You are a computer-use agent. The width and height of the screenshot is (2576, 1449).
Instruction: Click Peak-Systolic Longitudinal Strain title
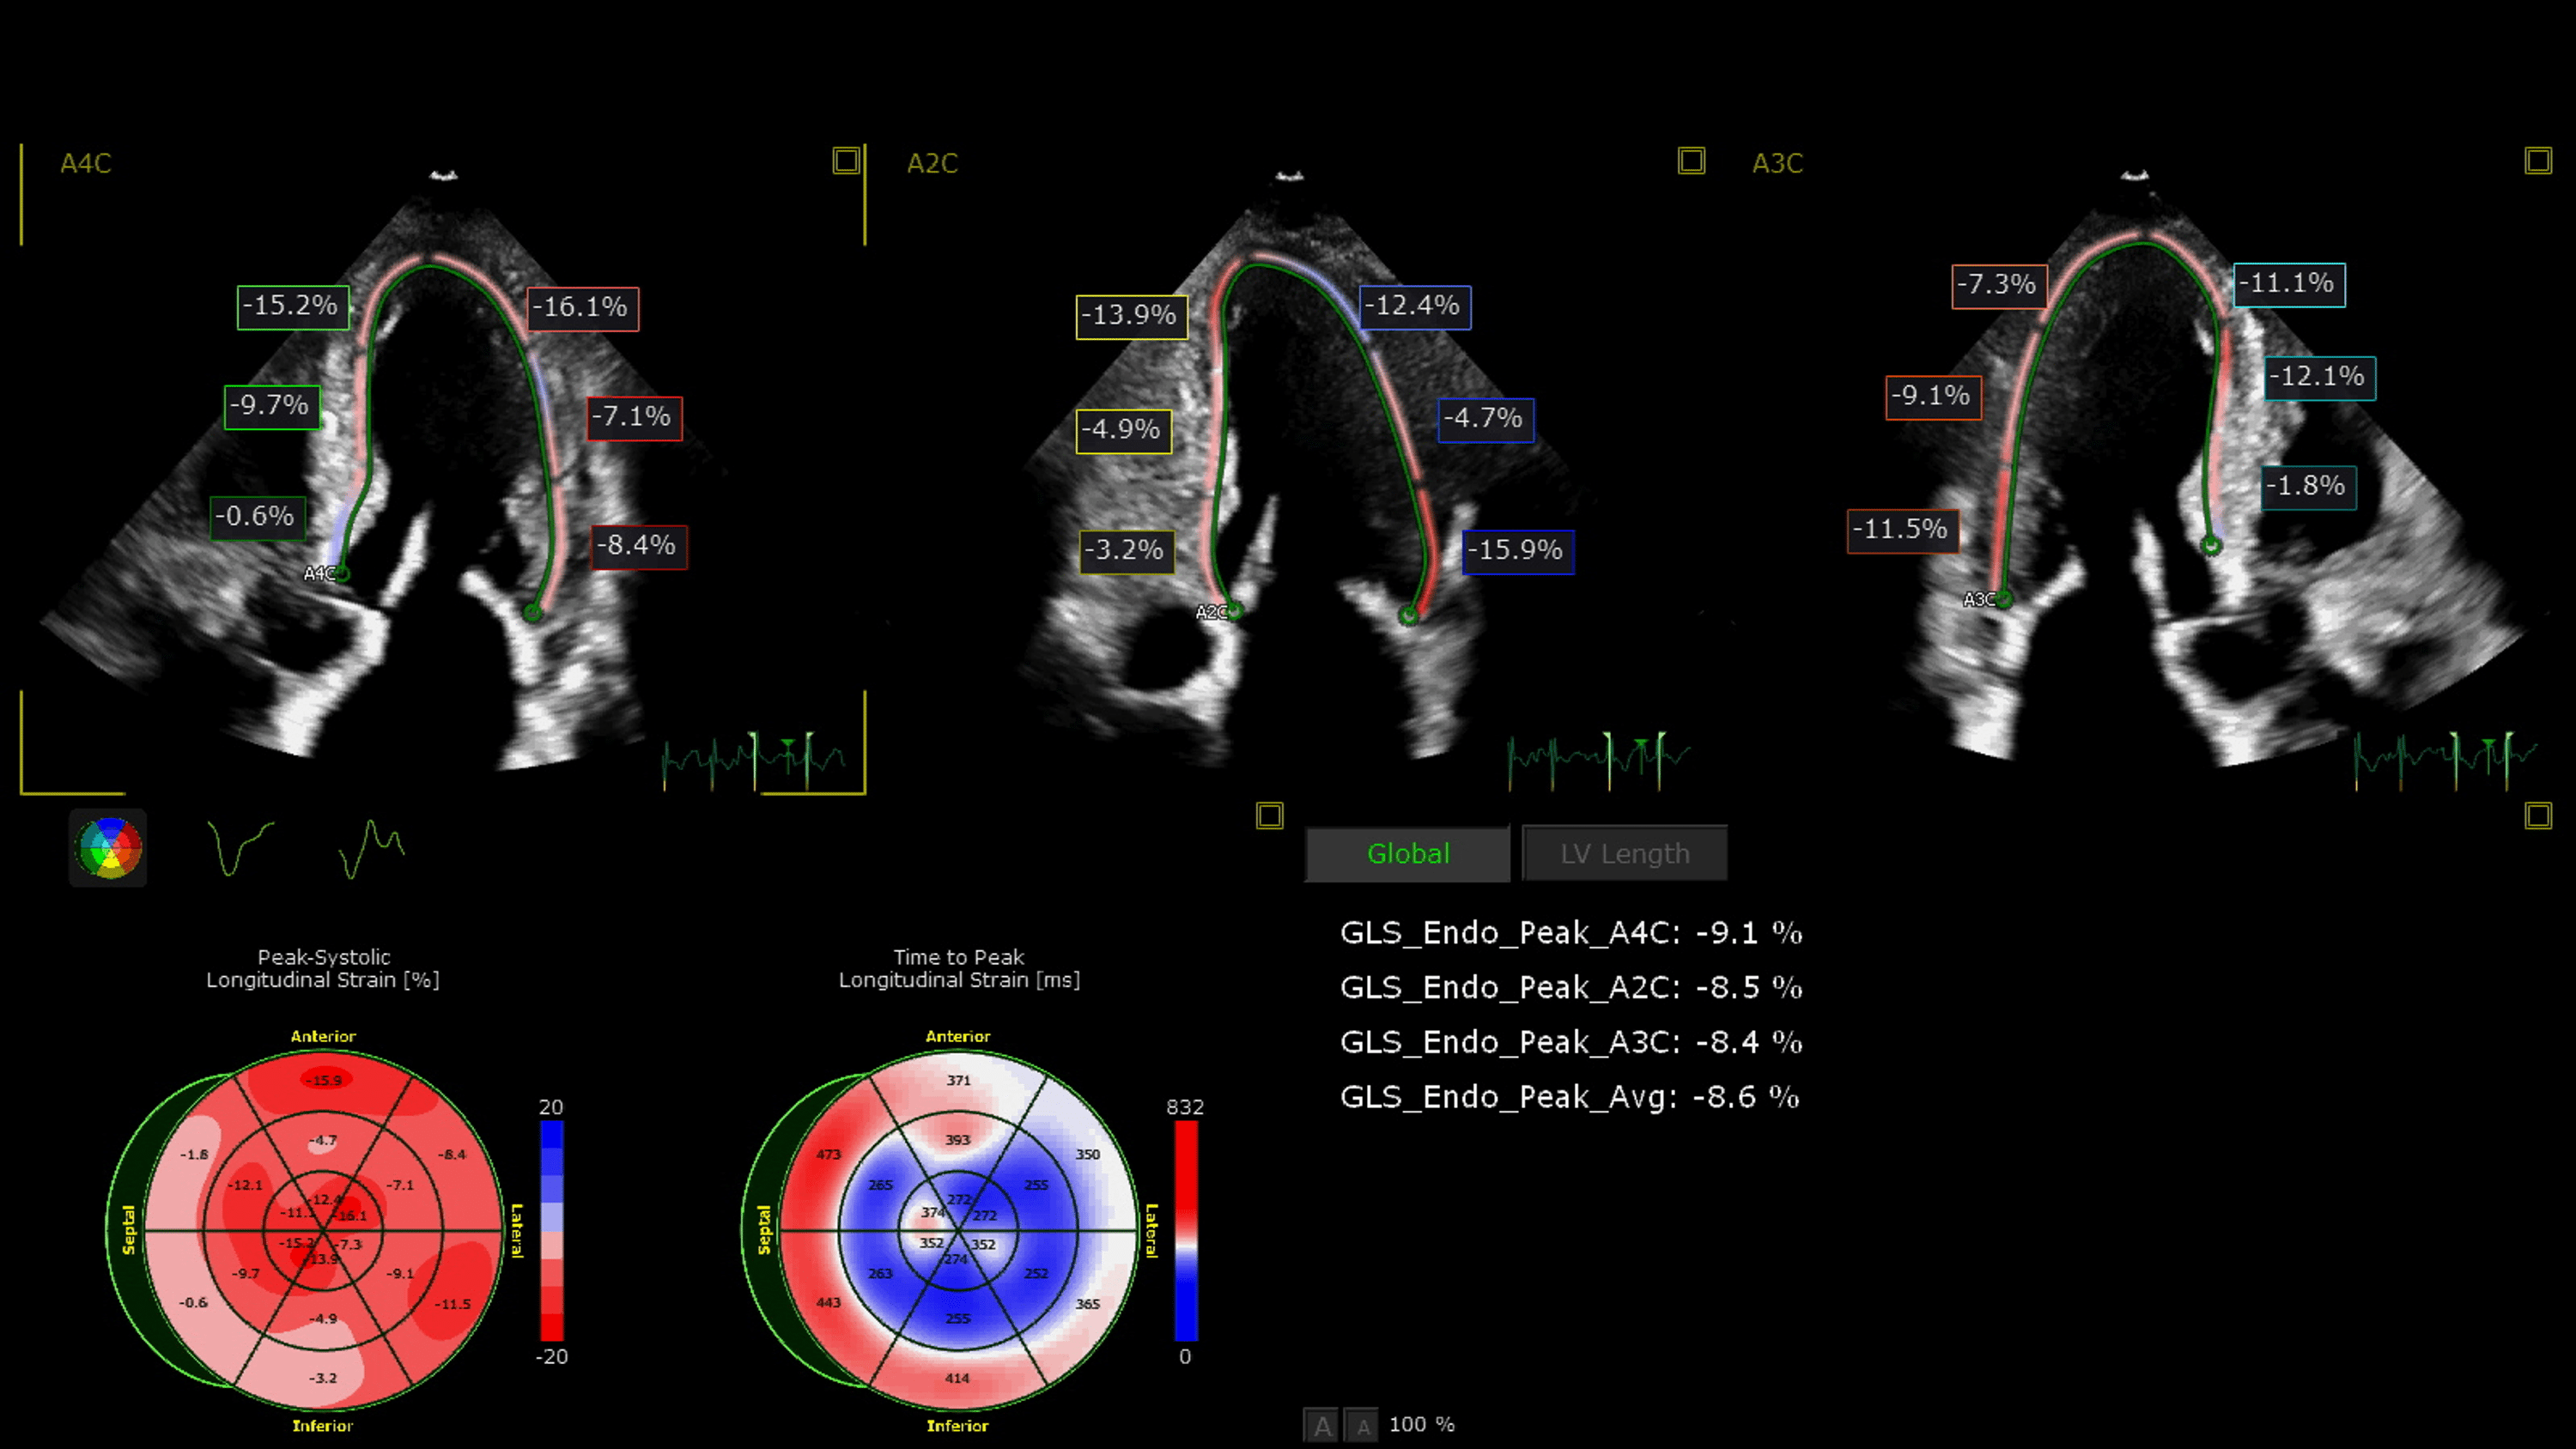323,969
